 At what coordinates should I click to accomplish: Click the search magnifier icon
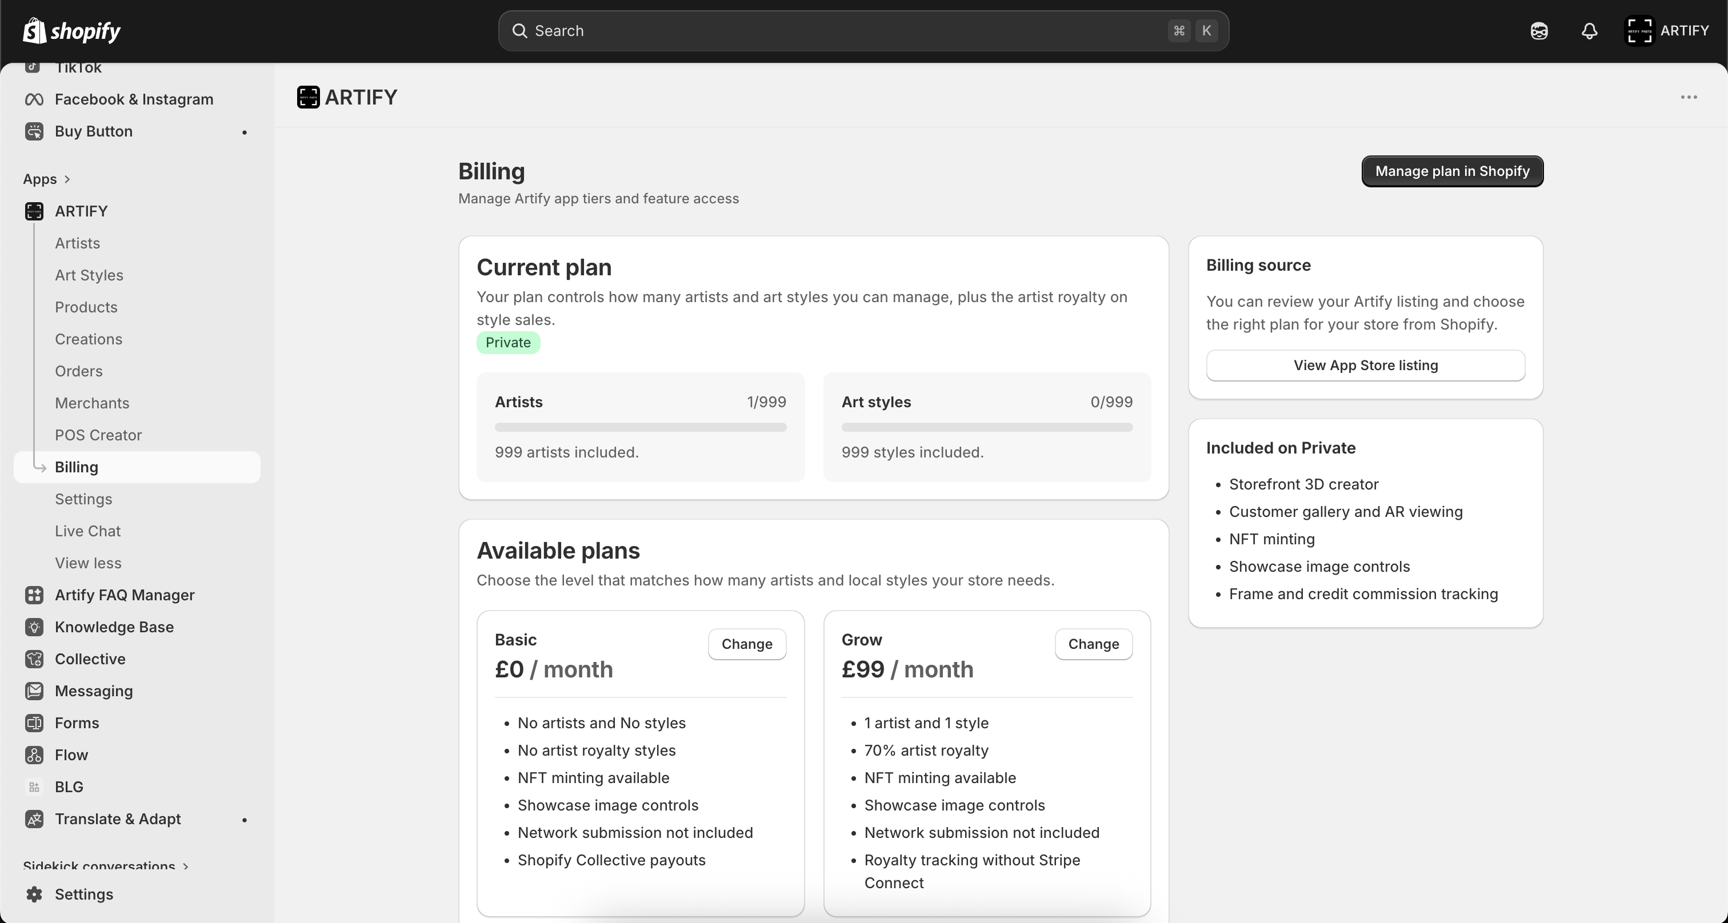coord(519,31)
